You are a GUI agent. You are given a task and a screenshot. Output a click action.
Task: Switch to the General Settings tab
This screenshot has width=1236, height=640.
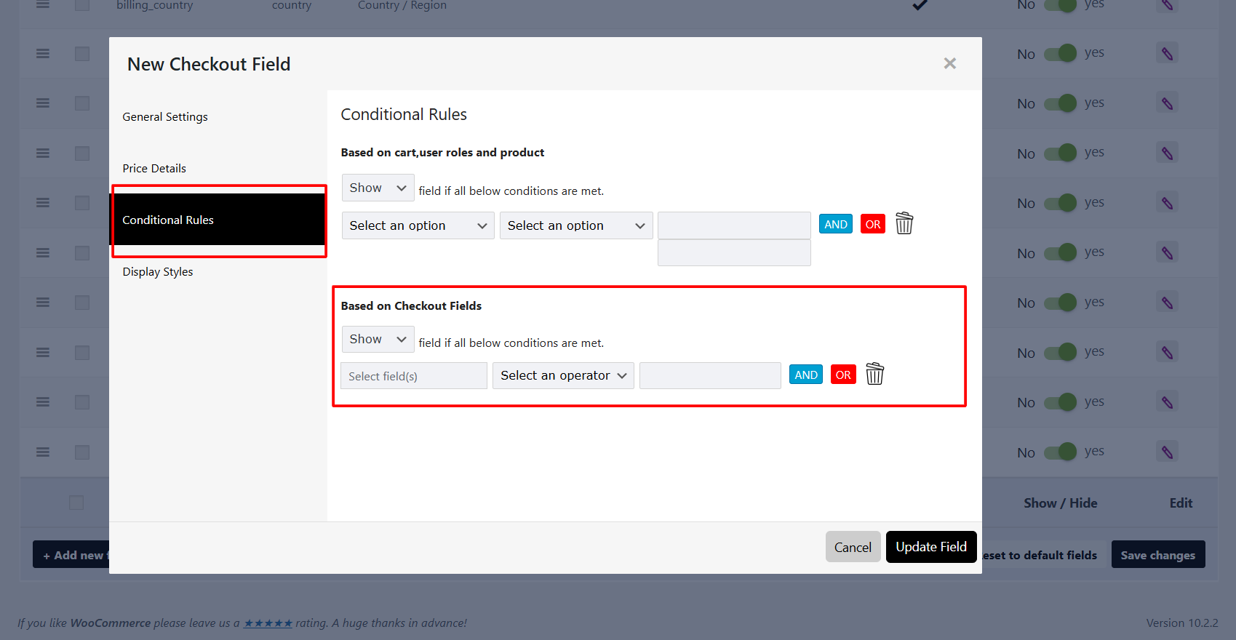click(x=165, y=116)
